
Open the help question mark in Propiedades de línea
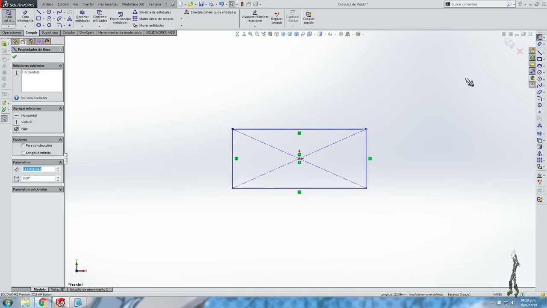coord(61,50)
